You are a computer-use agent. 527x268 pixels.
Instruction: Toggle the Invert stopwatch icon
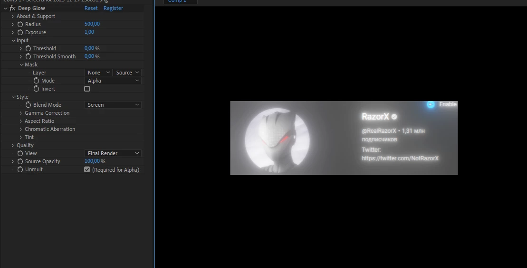36,89
